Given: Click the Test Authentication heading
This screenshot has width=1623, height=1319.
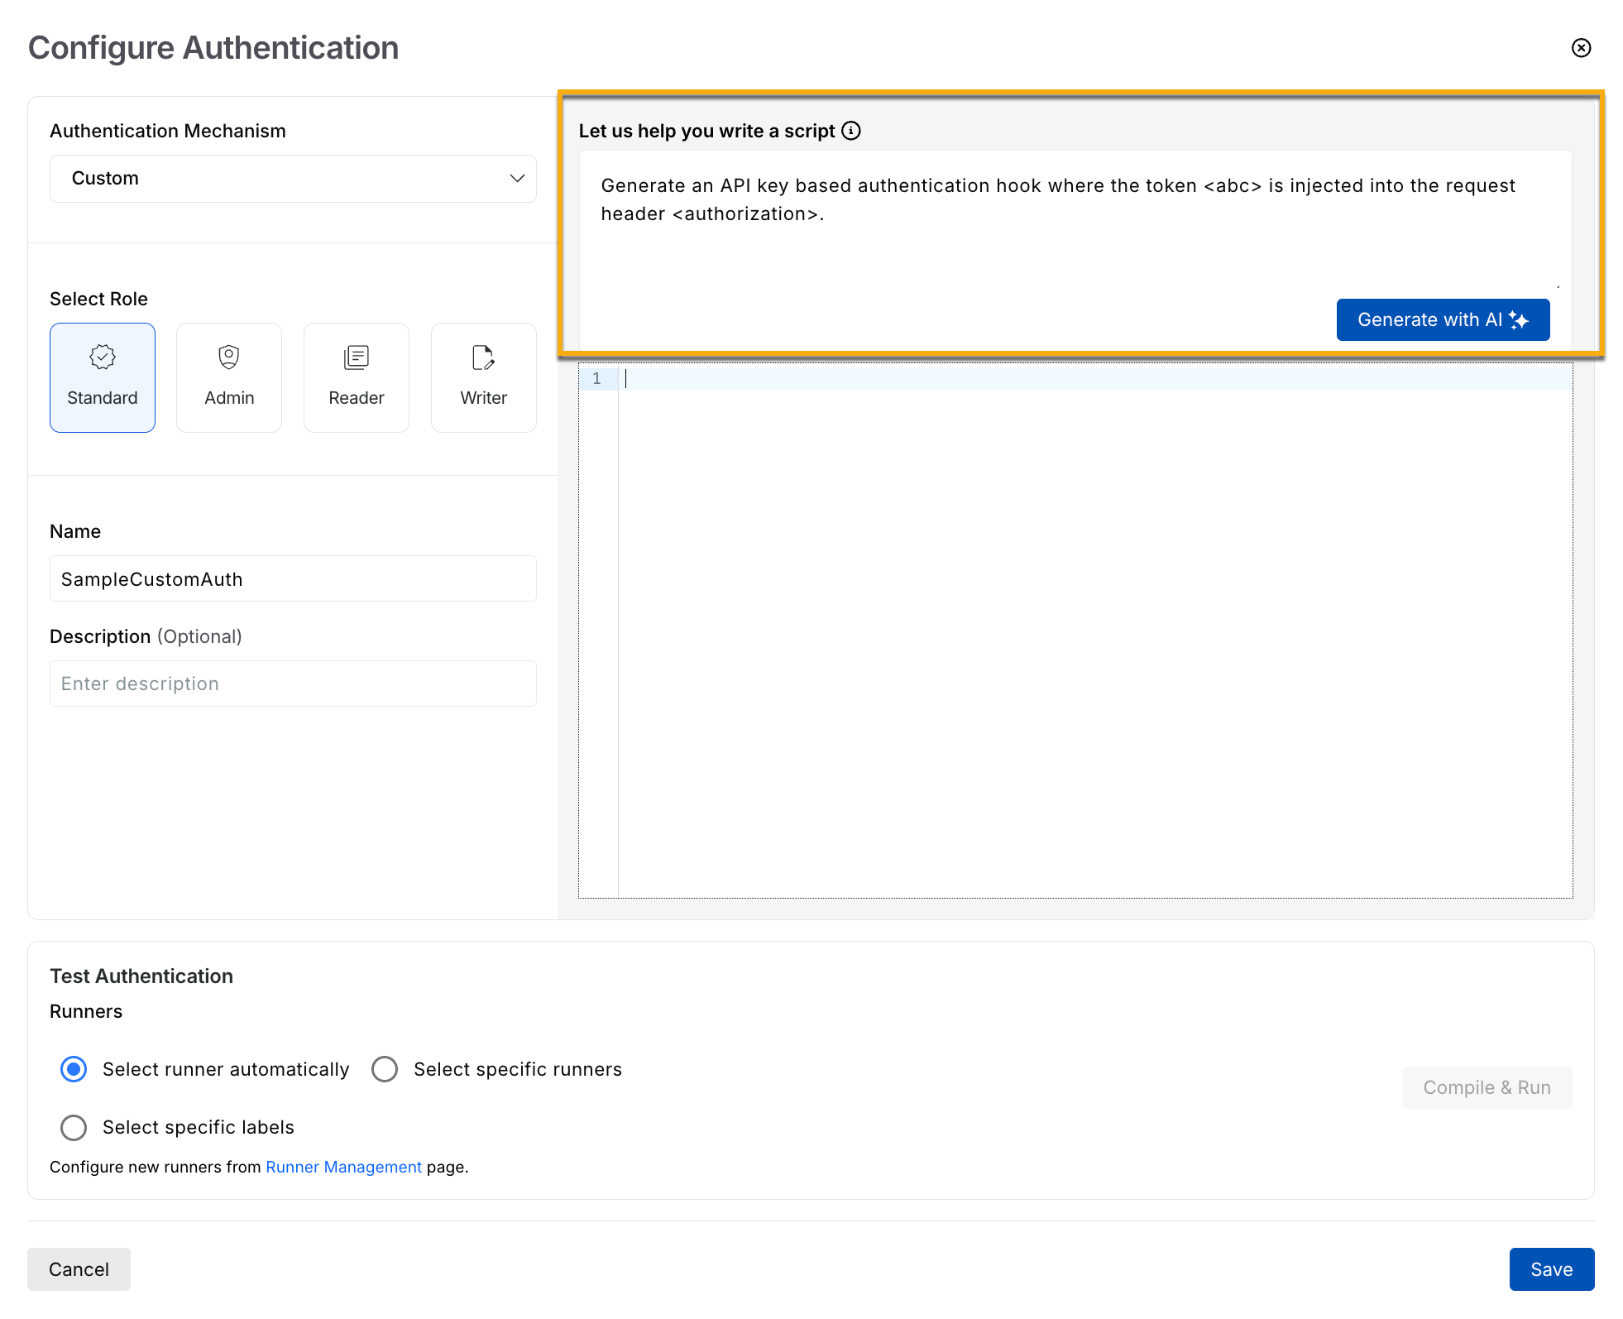Looking at the screenshot, I should (141, 976).
